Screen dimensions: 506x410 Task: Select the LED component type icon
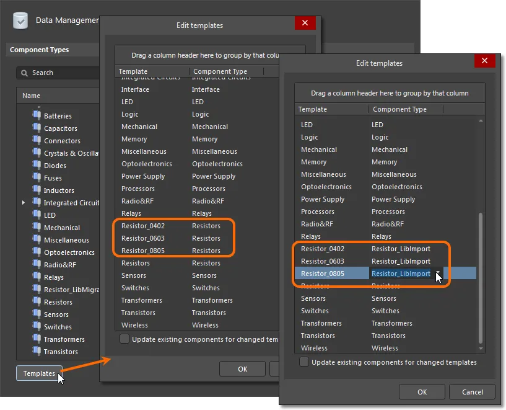pos(36,215)
